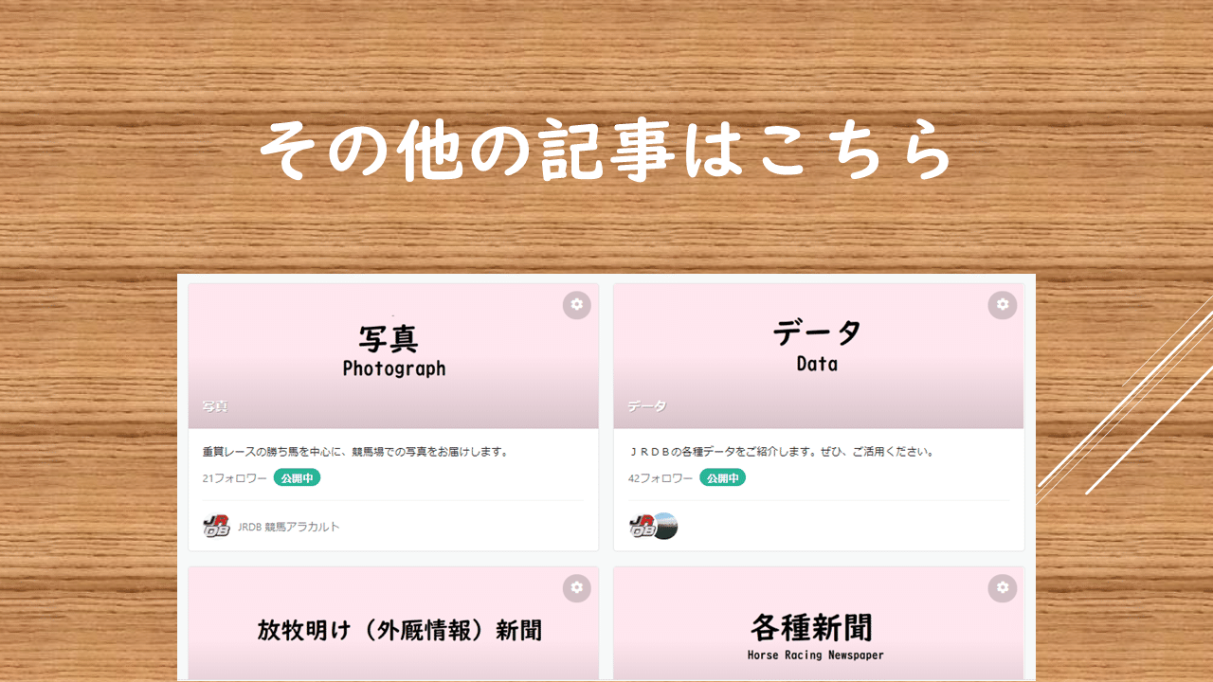Open the 写真 Photograph banner image

coord(393,356)
